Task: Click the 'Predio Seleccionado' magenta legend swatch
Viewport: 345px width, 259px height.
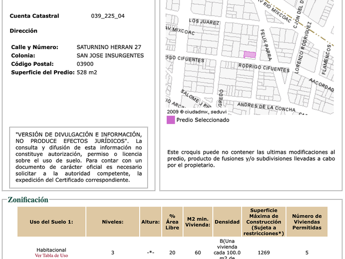Action: click(x=170, y=120)
